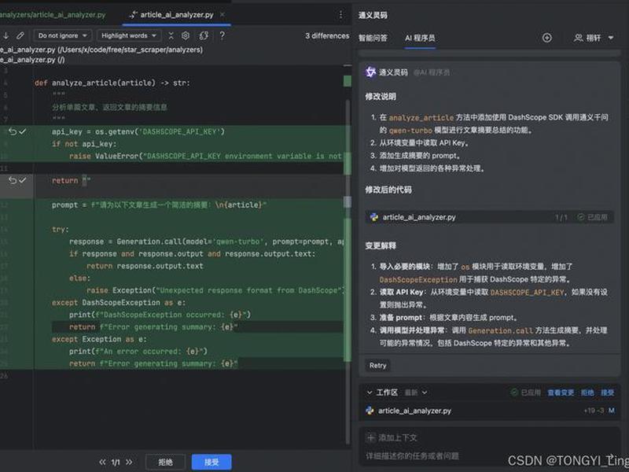Click the applied check icon on code card
This screenshot has height=472, width=629.
tap(581, 217)
